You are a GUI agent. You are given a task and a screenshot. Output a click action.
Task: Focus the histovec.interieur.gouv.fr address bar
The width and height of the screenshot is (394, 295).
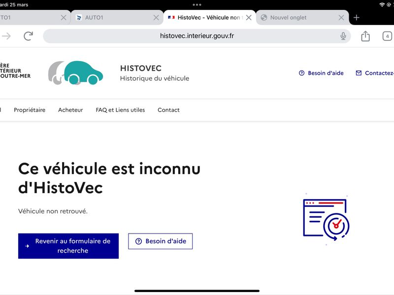(x=197, y=36)
